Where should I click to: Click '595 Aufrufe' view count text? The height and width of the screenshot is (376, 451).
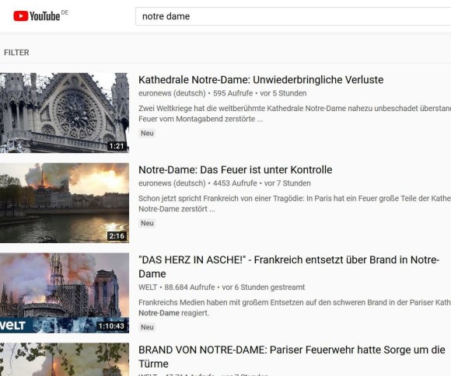(232, 93)
